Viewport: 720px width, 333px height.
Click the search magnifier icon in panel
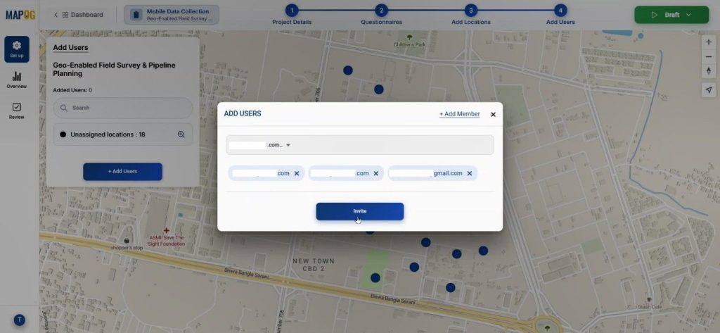(63, 108)
